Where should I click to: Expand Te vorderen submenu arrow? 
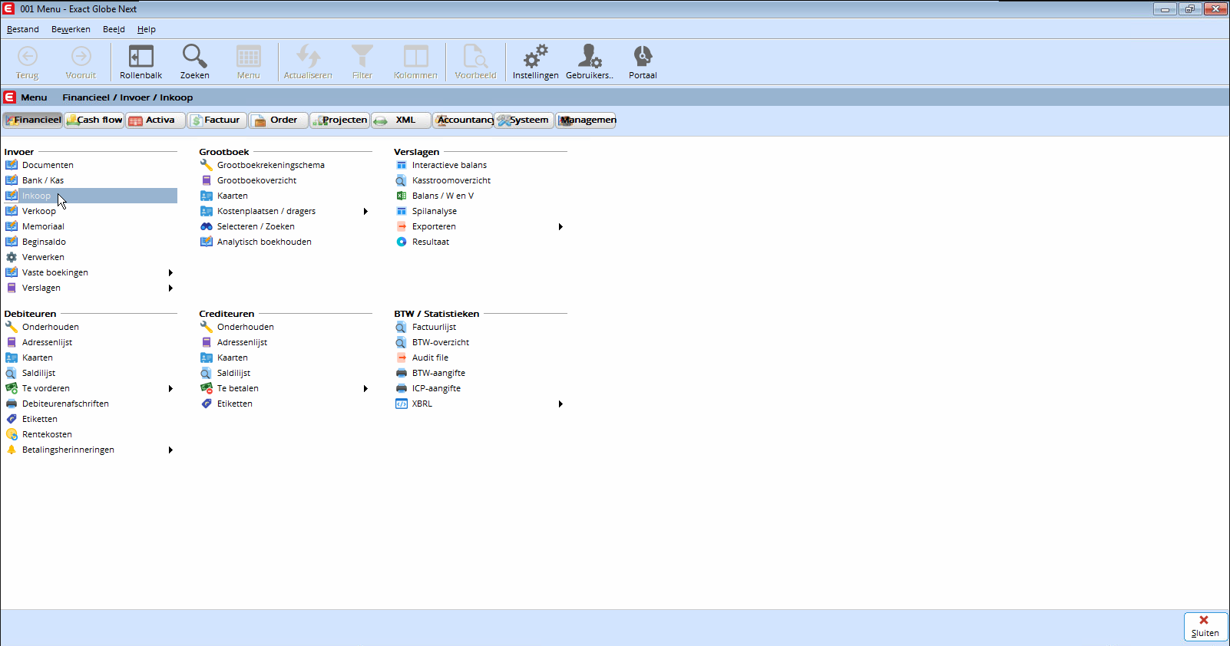coord(170,388)
